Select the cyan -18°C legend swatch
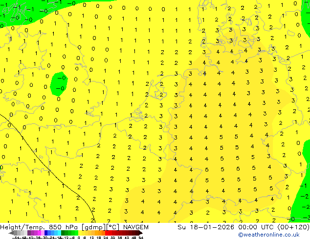The width and height of the screenshot is (310, 239). [x=59, y=233]
